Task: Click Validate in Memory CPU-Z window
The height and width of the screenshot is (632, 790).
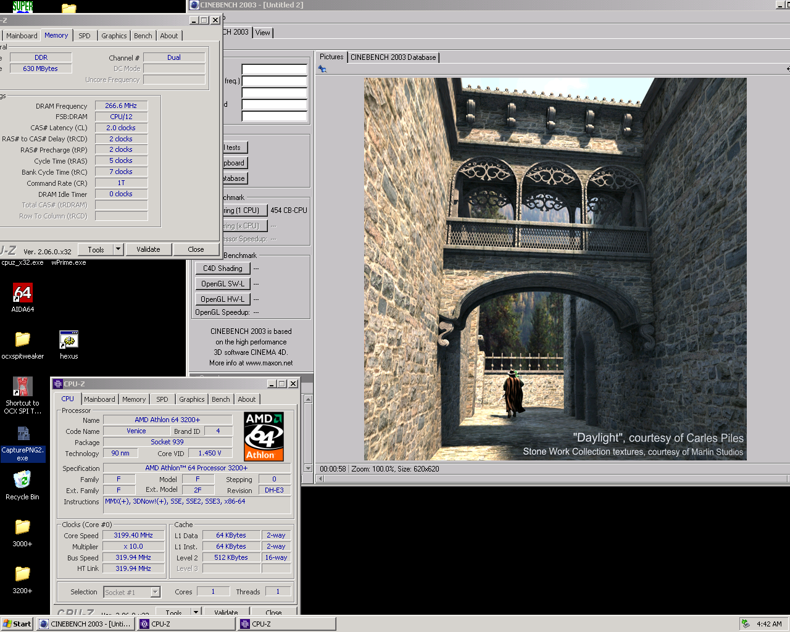Action: (148, 249)
